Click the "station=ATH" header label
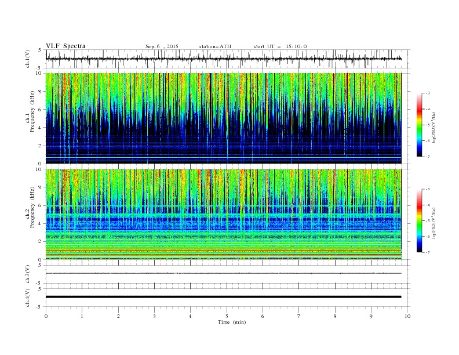Viewport: 459px width, 355px height. pyautogui.click(x=215, y=46)
